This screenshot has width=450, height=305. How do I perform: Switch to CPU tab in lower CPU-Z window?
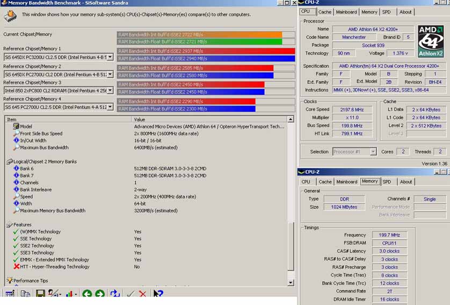306,182
